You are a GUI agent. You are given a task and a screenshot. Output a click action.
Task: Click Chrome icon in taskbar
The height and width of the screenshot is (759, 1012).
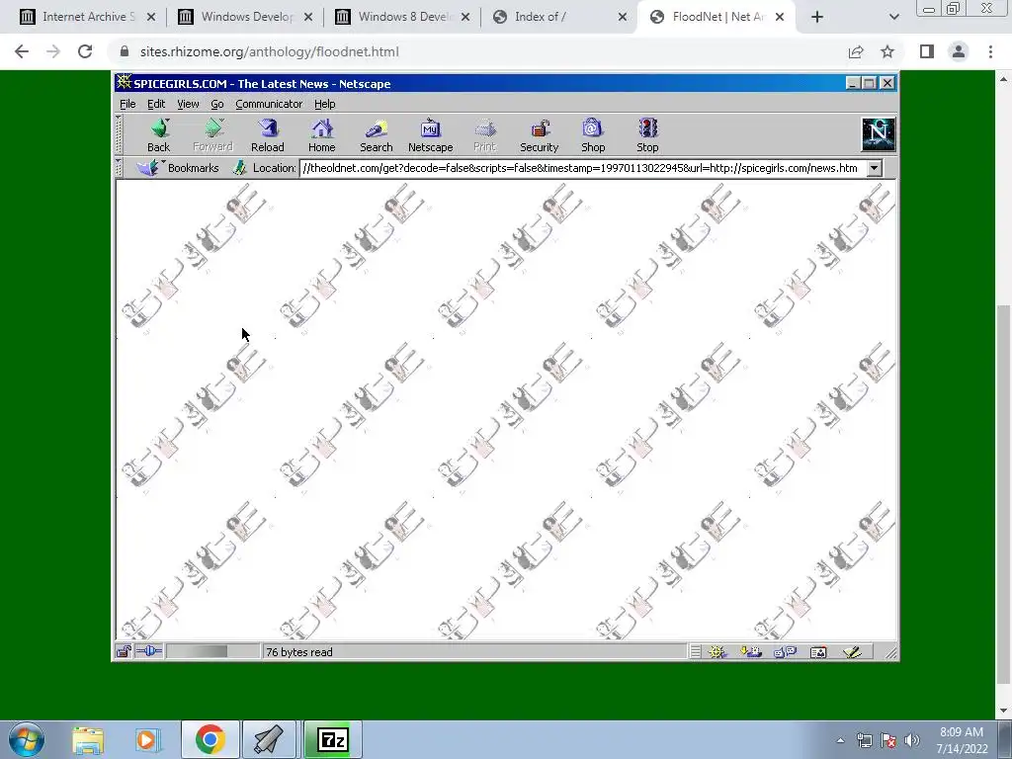210,739
